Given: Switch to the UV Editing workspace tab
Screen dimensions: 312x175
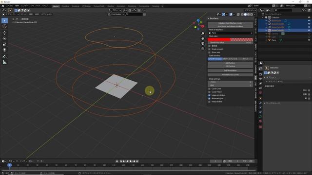Looking at the screenshot, I should click(86, 6).
